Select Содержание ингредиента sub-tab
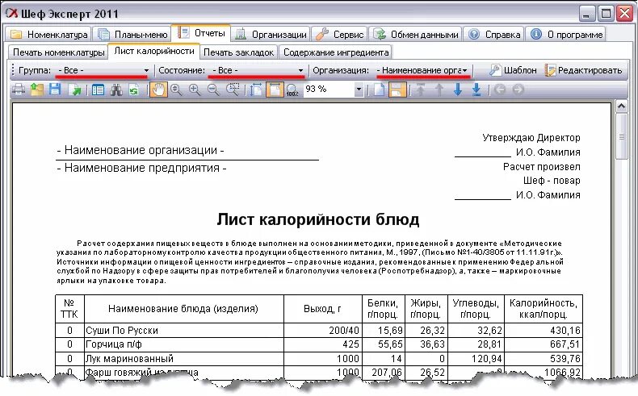Image resolution: width=638 pixels, height=396 pixels. pyautogui.click(x=336, y=52)
